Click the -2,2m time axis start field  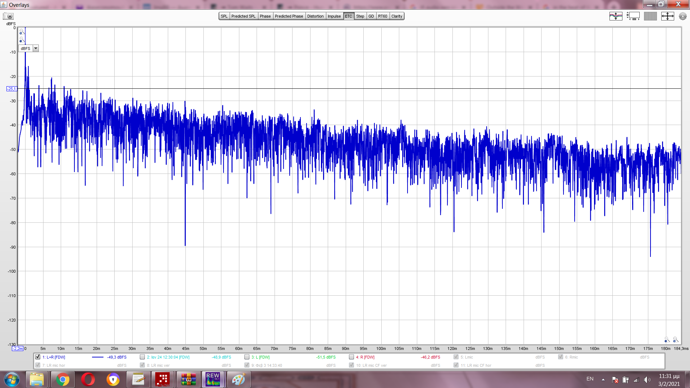(x=18, y=348)
